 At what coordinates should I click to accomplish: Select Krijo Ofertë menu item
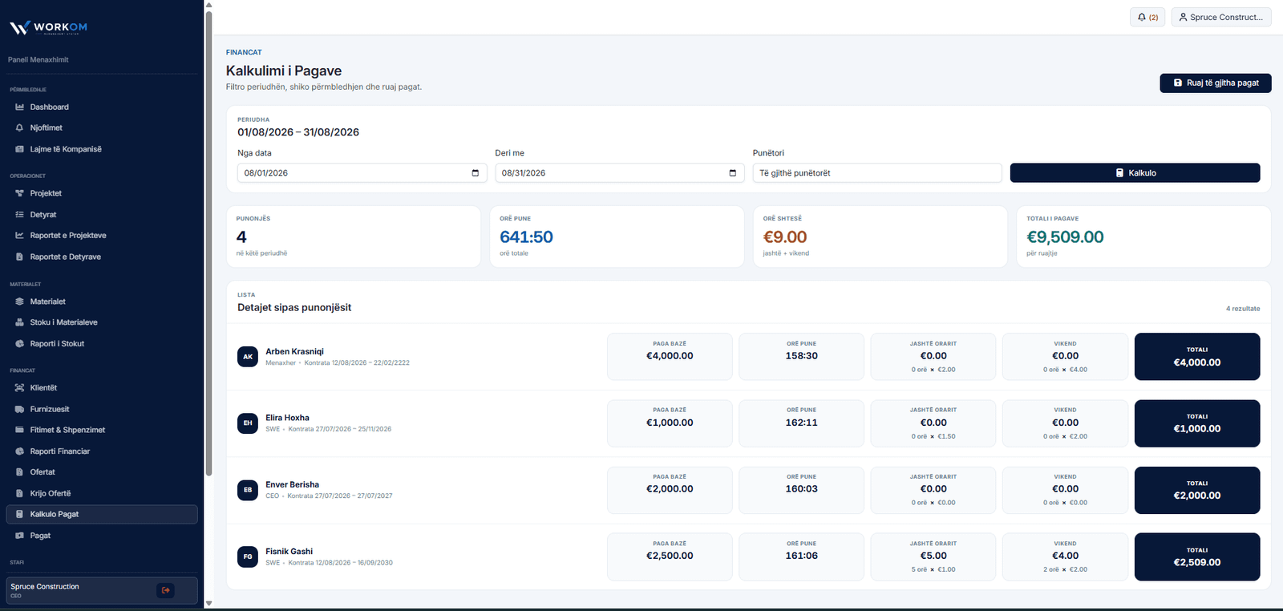(x=102, y=493)
